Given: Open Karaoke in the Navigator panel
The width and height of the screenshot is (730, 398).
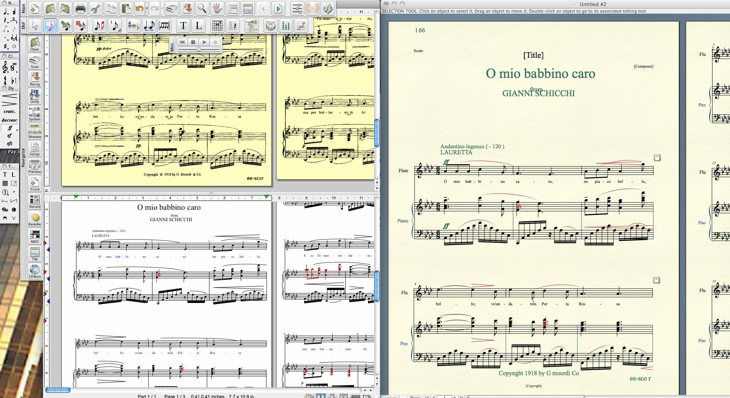Looking at the screenshot, I should pos(35,219).
